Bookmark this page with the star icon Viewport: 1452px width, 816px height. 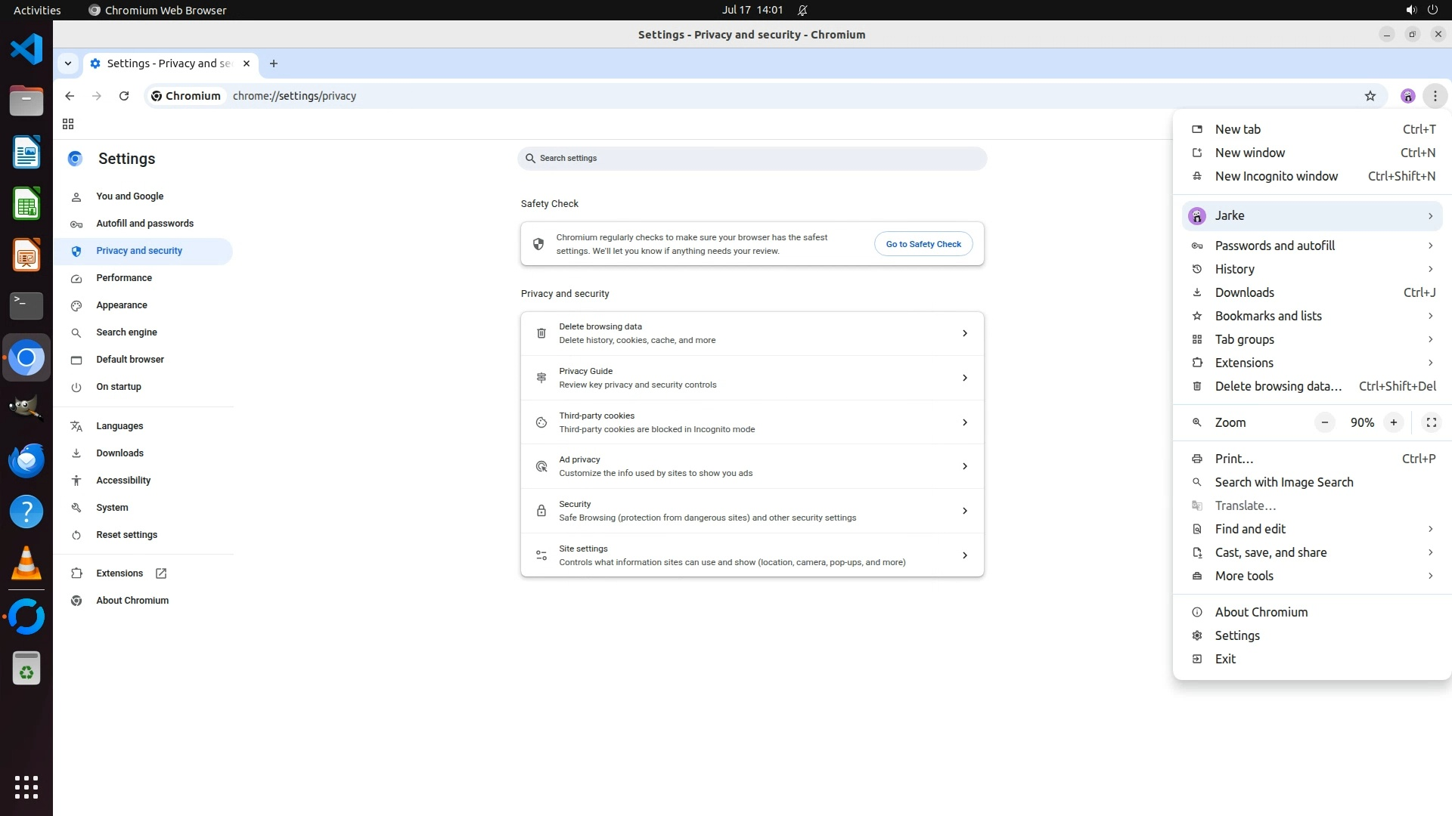pos(1370,96)
